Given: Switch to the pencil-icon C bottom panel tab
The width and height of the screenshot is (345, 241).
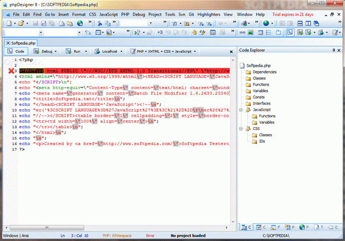Looking at the screenshot, I should (261, 227).
